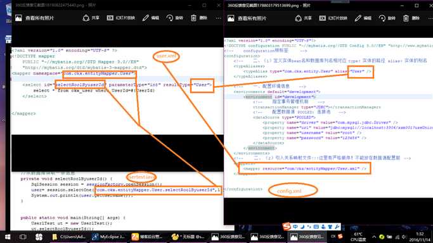The height and width of the screenshot is (243, 433).
Task: Open the skin shirt icon on IME toolbar
Action: 330,227
